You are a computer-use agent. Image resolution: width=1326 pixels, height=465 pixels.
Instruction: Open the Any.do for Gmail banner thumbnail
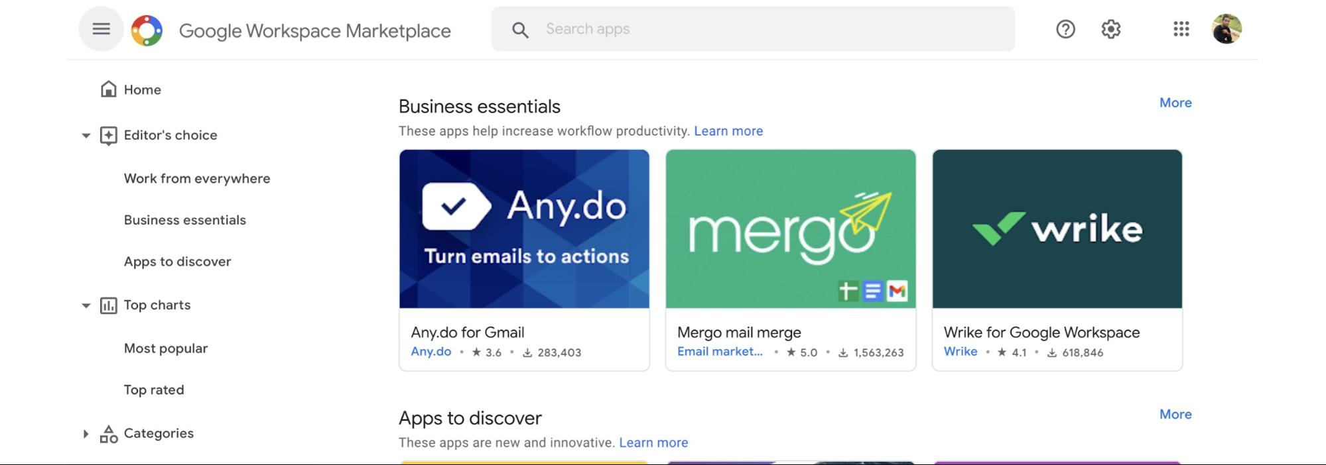pos(524,229)
